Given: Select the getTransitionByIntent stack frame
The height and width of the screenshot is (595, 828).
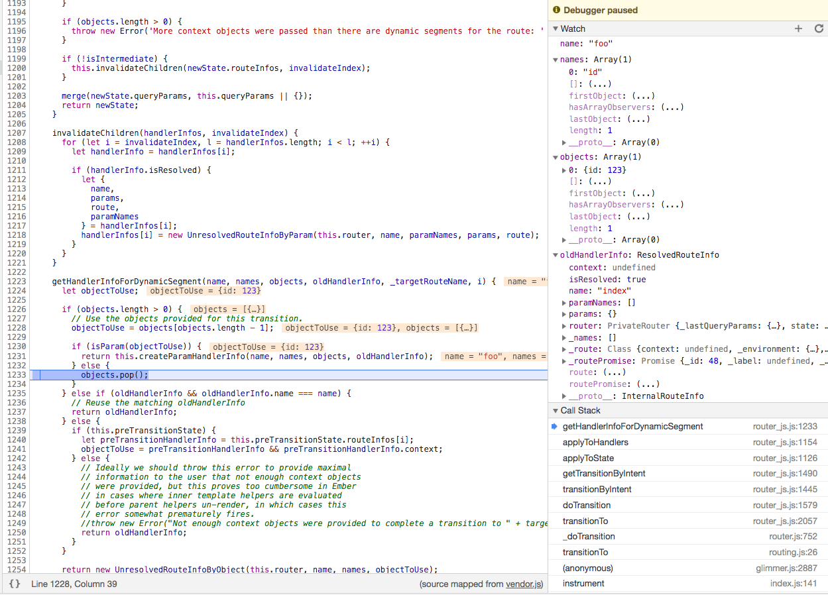Looking at the screenshot, I should pos(687,473).
